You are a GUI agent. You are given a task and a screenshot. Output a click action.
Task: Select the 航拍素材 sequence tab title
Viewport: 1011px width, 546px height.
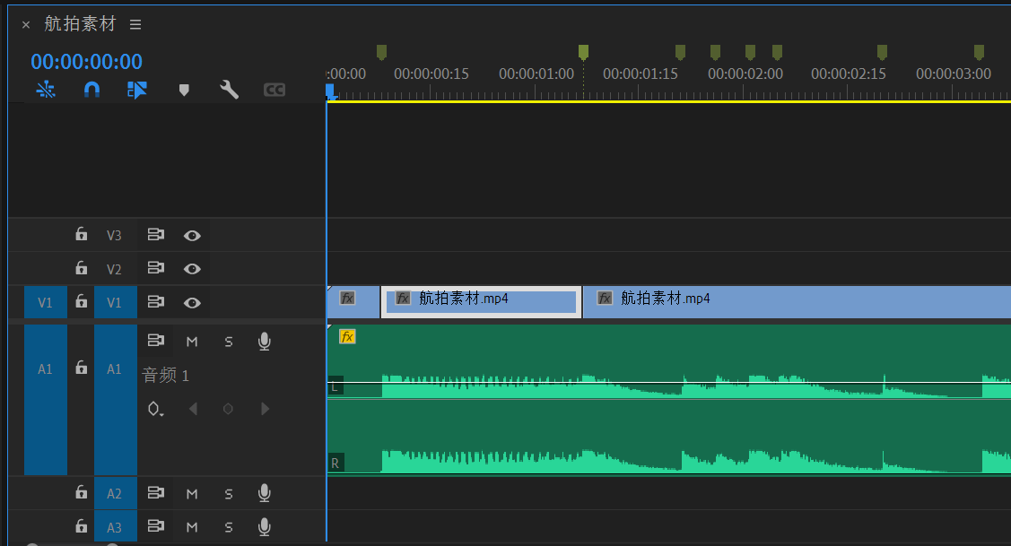pyautogui.click(x=80, y=24)
